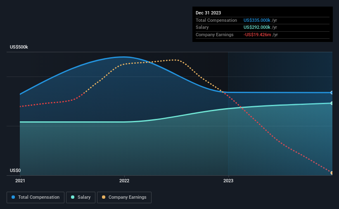
Task: Click the 2021 x-axis label
Action: click(20, 181)
